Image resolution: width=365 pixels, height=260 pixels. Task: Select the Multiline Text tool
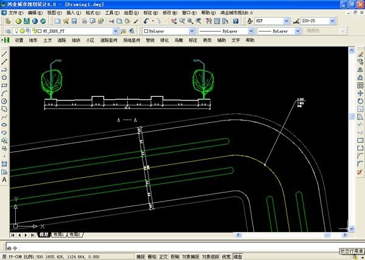4,180
